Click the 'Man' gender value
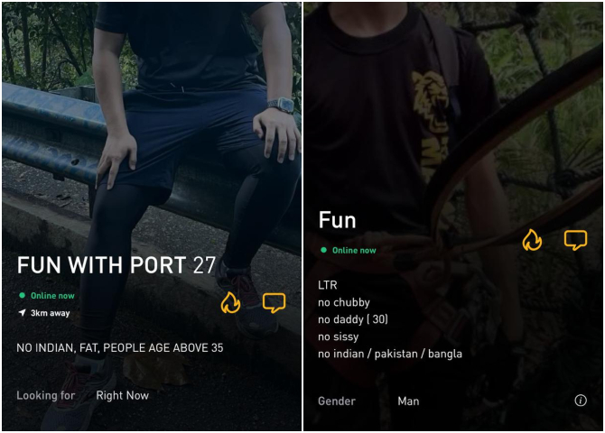This screenshot has width=605, height=433. pyautogui.click(x=408, y=401)
